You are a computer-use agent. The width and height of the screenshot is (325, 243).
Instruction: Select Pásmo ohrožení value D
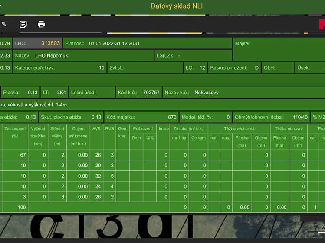coord(256,68)
